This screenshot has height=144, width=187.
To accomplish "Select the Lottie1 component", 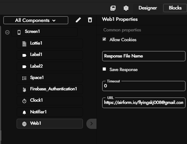I will point(50,43).
